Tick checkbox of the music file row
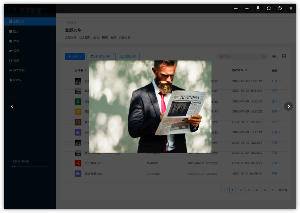The height and width of the screenshot is (213, 300). pos(69,112)
